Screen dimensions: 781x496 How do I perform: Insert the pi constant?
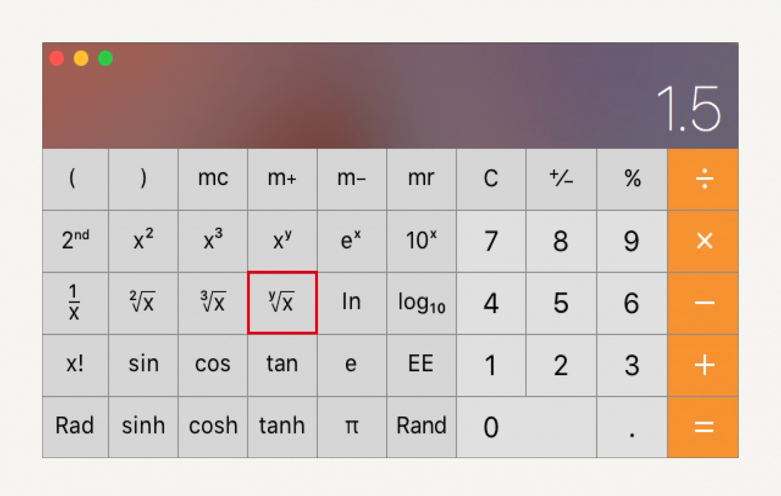pyautogui.click(x=351, y=427)
